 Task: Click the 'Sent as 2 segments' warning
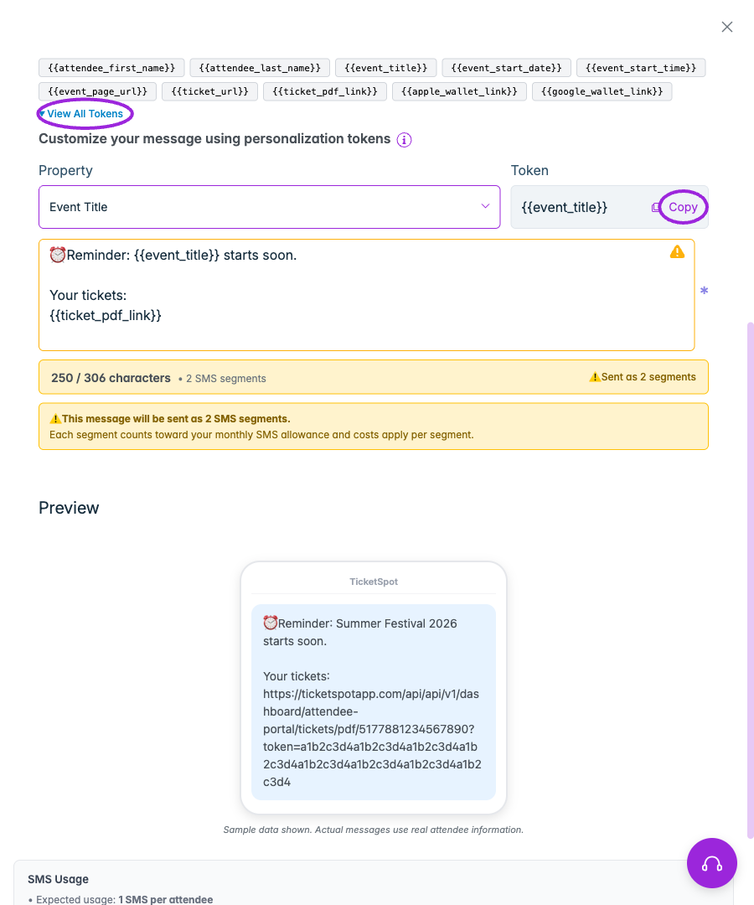click(642, 377)
